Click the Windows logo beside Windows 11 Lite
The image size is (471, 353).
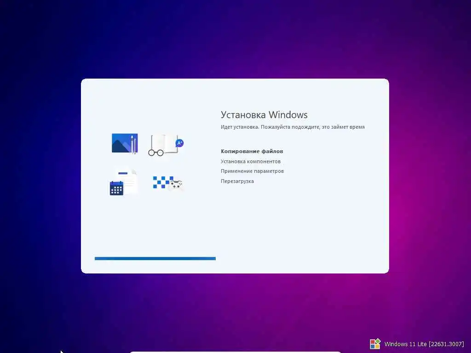pyautogui.click(x=375, y=344)
